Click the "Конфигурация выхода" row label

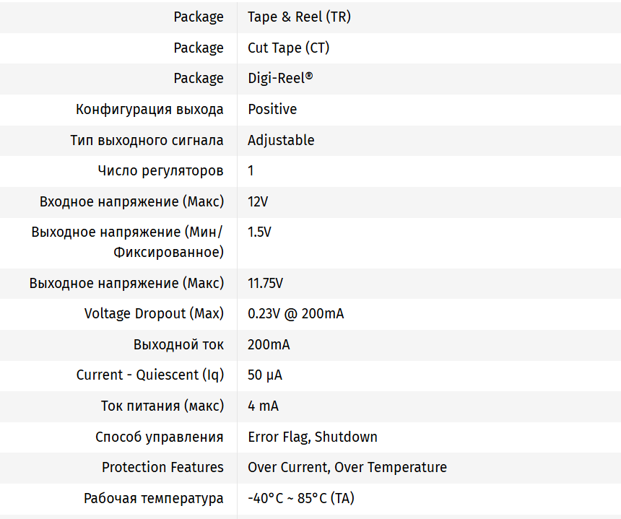click(149, 109)
